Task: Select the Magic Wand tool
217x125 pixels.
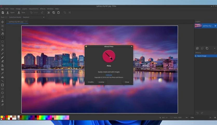Action: point(3,49)
